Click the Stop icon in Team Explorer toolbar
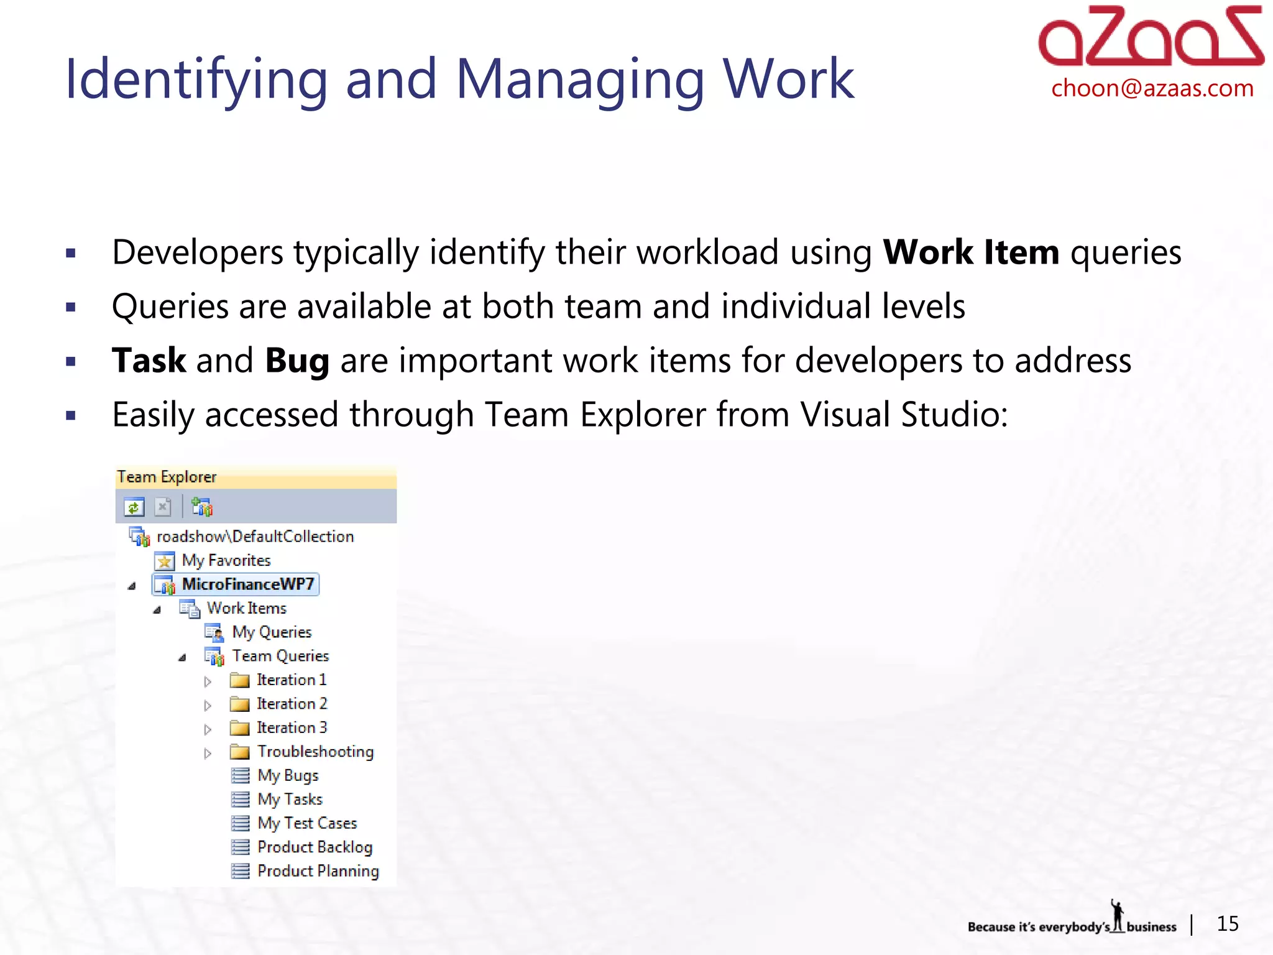 (163, 507)
